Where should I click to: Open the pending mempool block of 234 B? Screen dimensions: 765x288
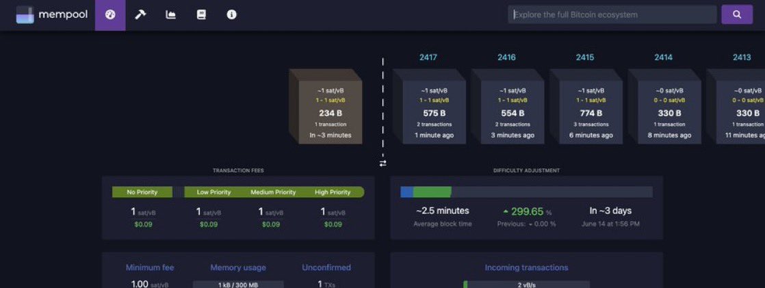[326, 107]
